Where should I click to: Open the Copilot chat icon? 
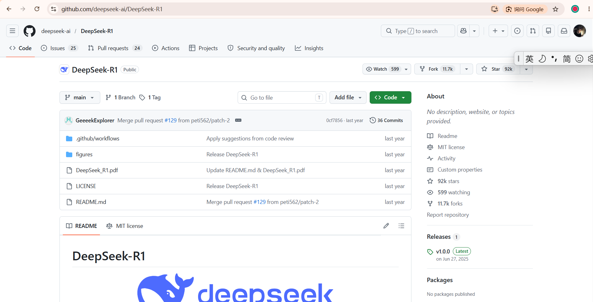[463, 31]
